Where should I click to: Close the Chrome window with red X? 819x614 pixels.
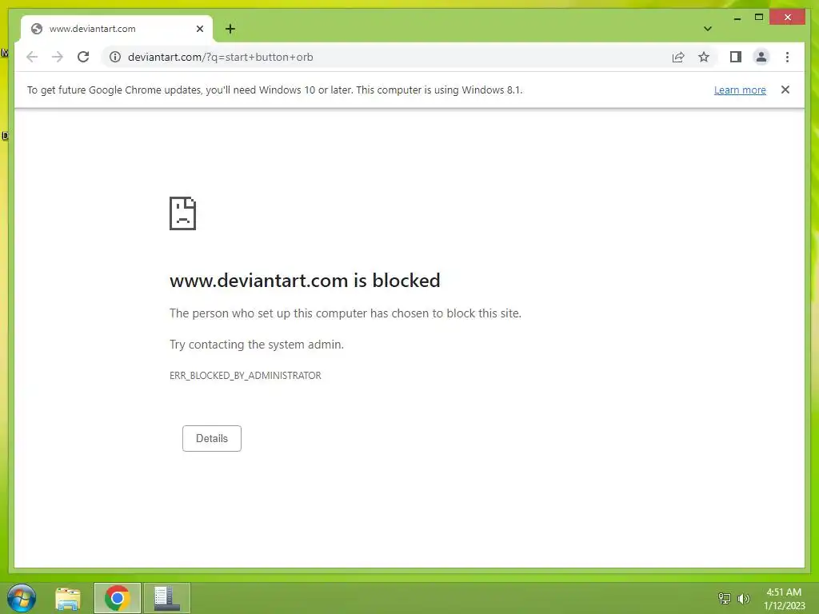787,18
